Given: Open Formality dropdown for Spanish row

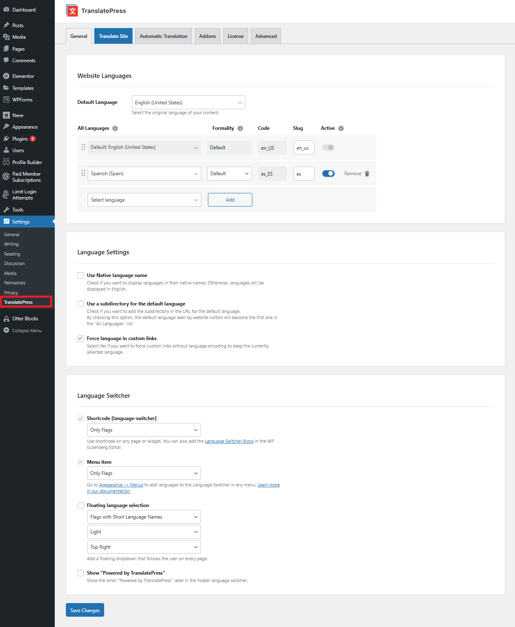Looking at the screenshot, I should coord(229,174).
